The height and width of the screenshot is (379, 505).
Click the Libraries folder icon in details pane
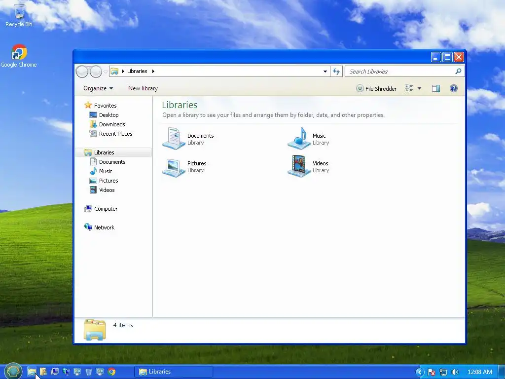click(95, 329)
